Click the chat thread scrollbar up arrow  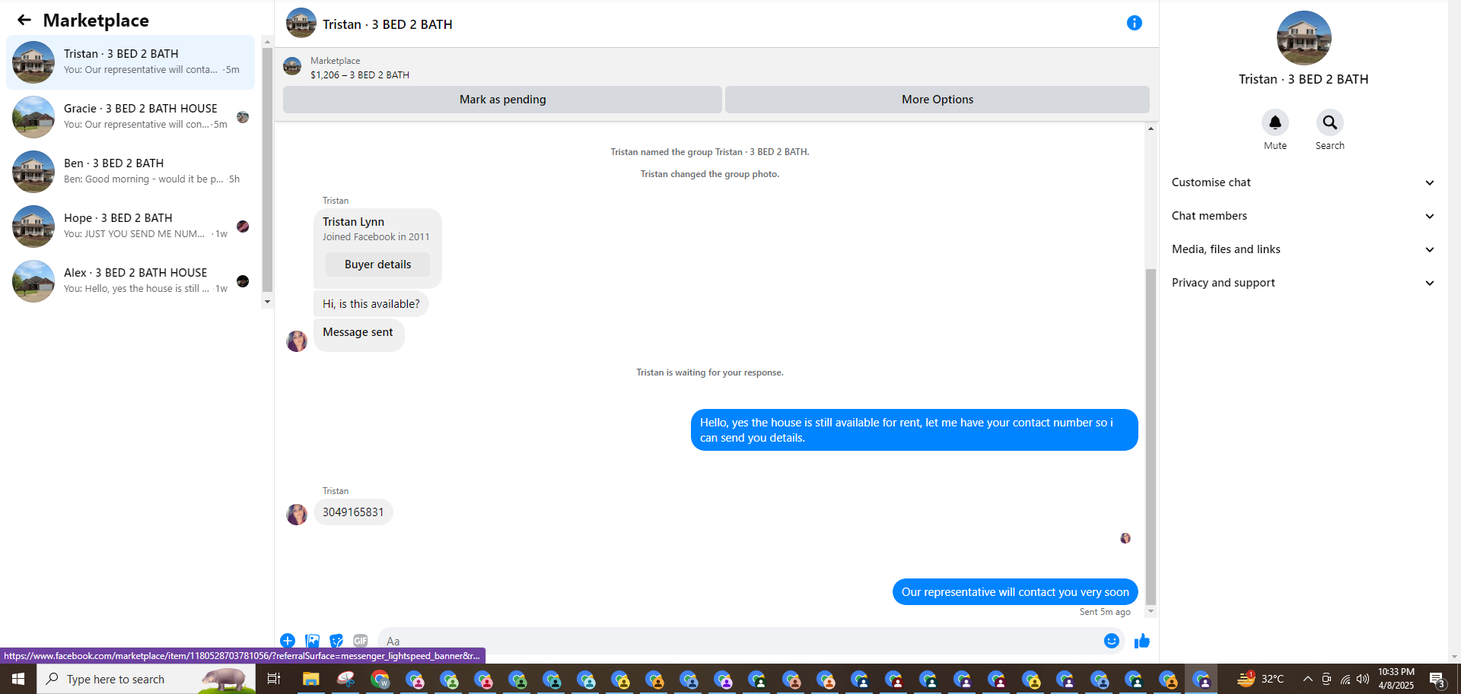pyautogui.click(x=1151, y=128)
